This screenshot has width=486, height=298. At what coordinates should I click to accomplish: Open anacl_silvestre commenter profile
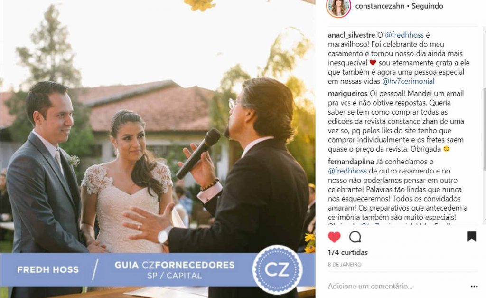352,35
